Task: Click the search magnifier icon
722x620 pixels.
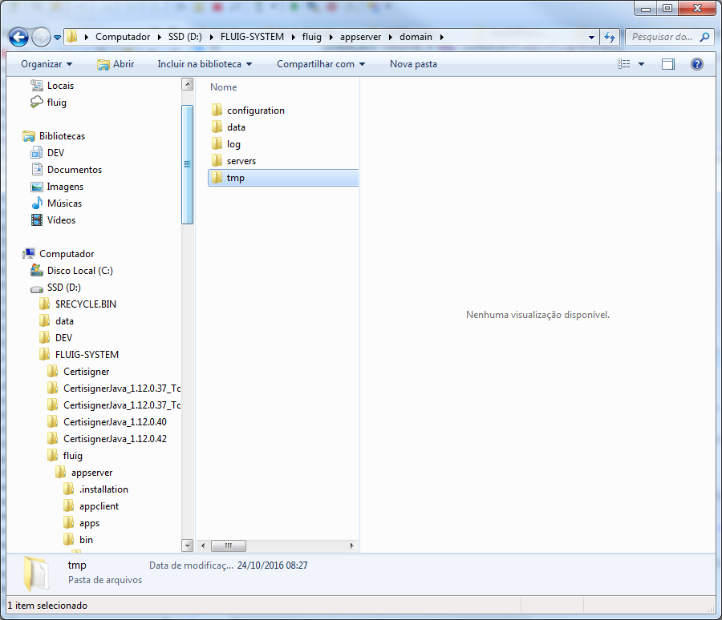Action: 704,37
